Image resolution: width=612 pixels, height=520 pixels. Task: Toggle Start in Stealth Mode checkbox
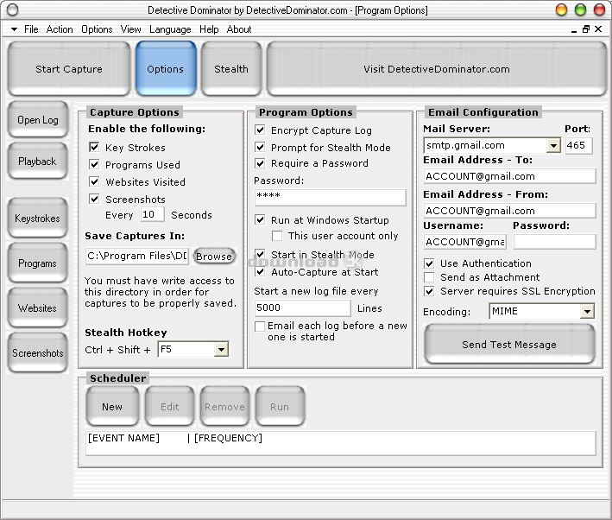point(260,254)
